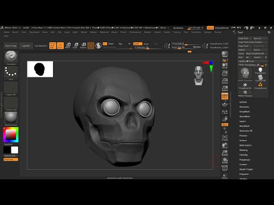Open the Alpha Off slot

[x=11, y=88]
